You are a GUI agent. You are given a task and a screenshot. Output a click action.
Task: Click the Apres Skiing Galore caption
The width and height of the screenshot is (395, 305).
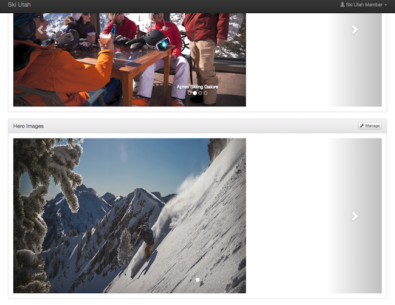click(197, 87)
